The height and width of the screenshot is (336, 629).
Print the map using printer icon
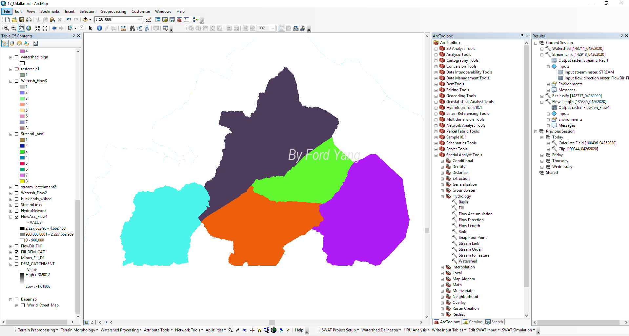[29, 20]
